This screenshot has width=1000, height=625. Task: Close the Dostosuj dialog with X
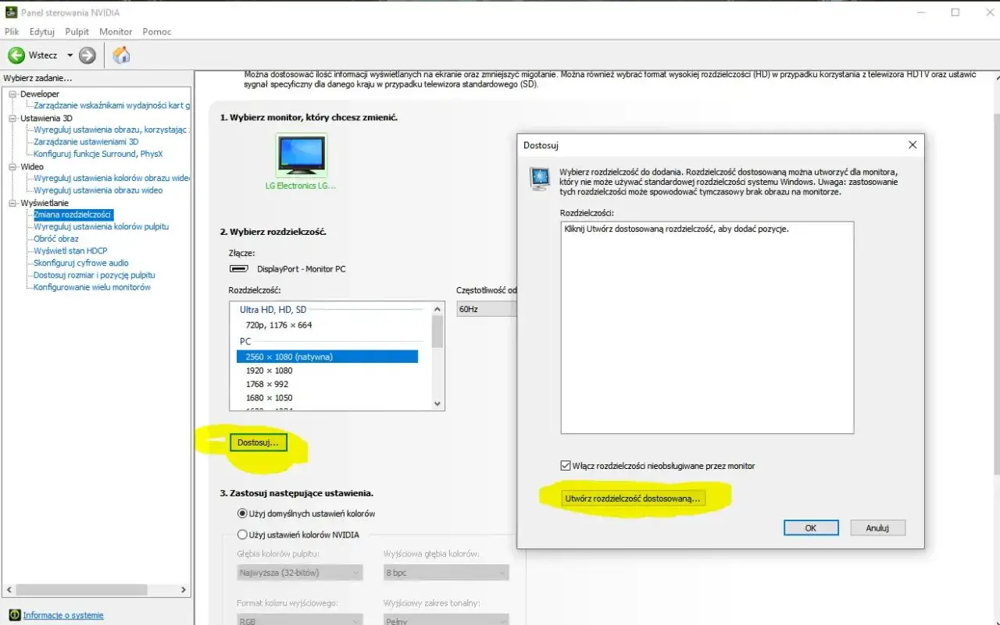pos(912,145)
